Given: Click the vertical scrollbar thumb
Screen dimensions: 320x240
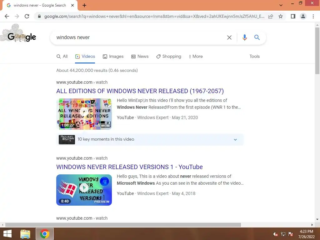Looking at the screenshot, I should pos(317,51).
